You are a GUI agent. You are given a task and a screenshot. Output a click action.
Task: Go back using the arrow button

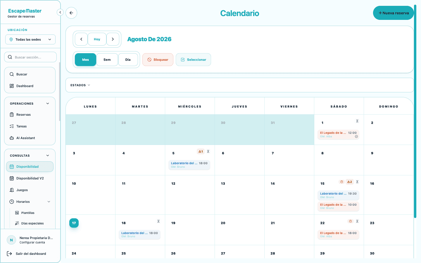(x=71, y=13)
